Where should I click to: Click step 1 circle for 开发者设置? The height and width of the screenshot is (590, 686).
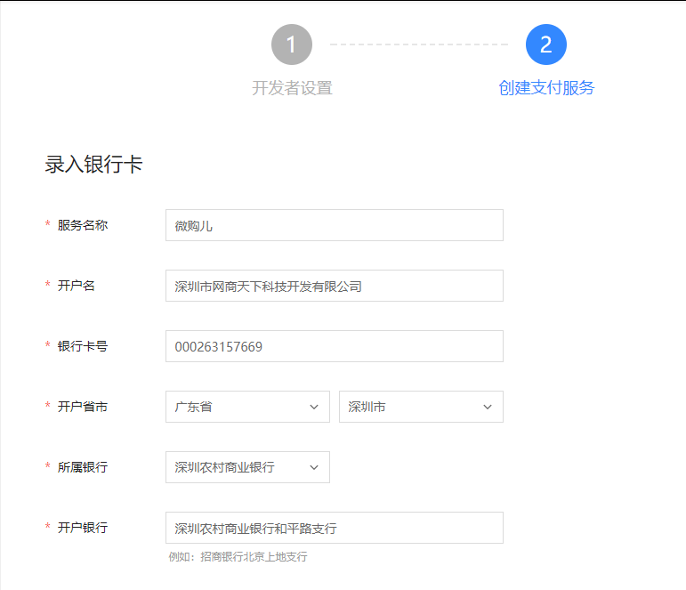[x=291, y=44]
